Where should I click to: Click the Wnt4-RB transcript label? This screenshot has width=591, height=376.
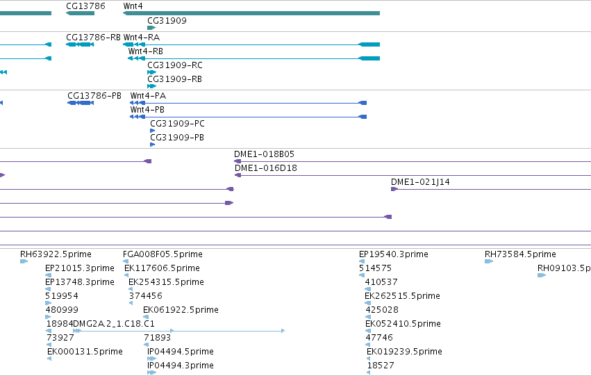(x=145, y=51)
